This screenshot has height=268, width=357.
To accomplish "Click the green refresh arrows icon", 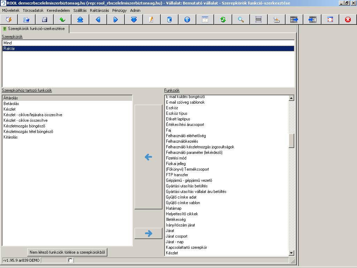I will coord(223,20).
